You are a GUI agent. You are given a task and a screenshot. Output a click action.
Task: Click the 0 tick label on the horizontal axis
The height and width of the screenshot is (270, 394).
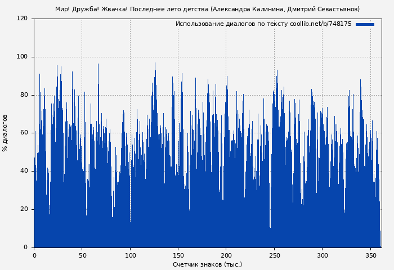pyautogui.click(x=34, y=255)
